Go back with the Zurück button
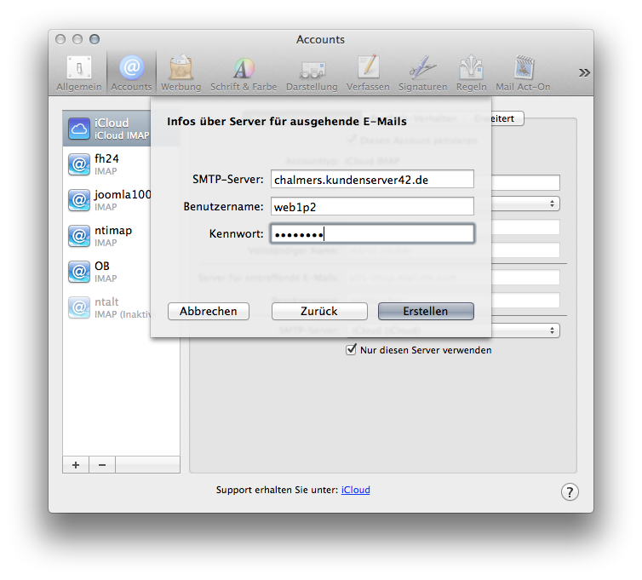 (x=319, y=312)
